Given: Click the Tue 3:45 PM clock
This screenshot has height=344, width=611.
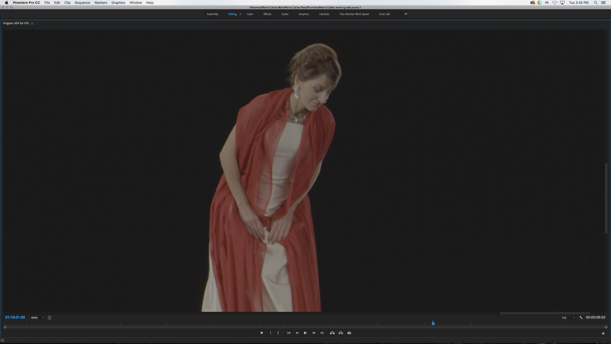Looking at the screenshot, I should coord(579,3).
